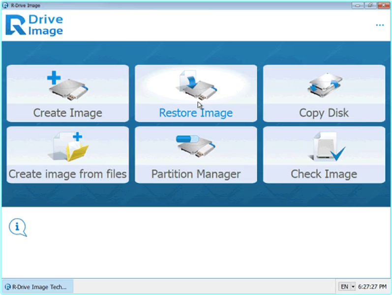The width and height of the screenshot is (392, 295).
Task: Expand the language dropdown arrow in taskbar
Action: tap(353, 287)
